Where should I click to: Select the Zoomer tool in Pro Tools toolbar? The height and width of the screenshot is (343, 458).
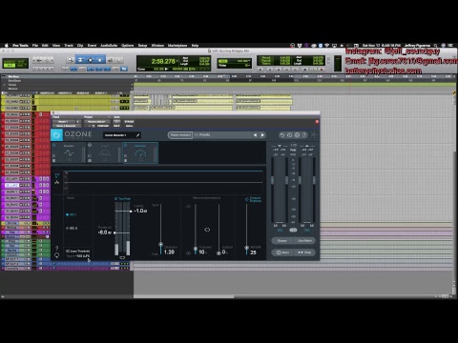tap(70, 59)
